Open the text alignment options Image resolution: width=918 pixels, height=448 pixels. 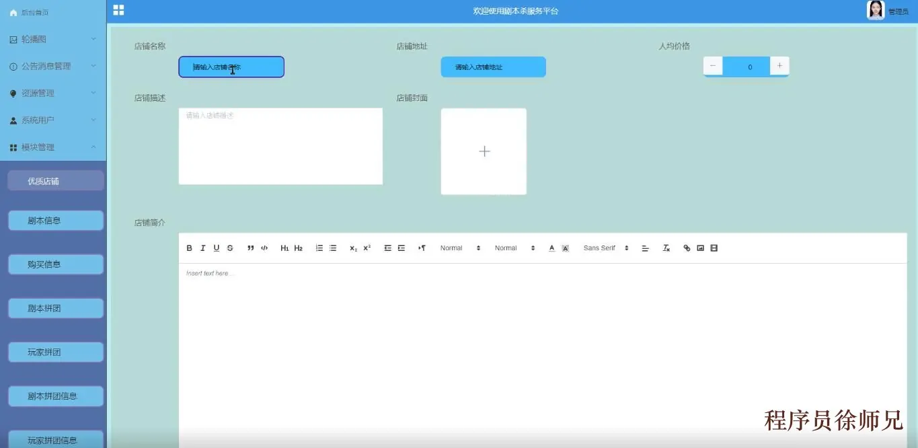[645, 248]
